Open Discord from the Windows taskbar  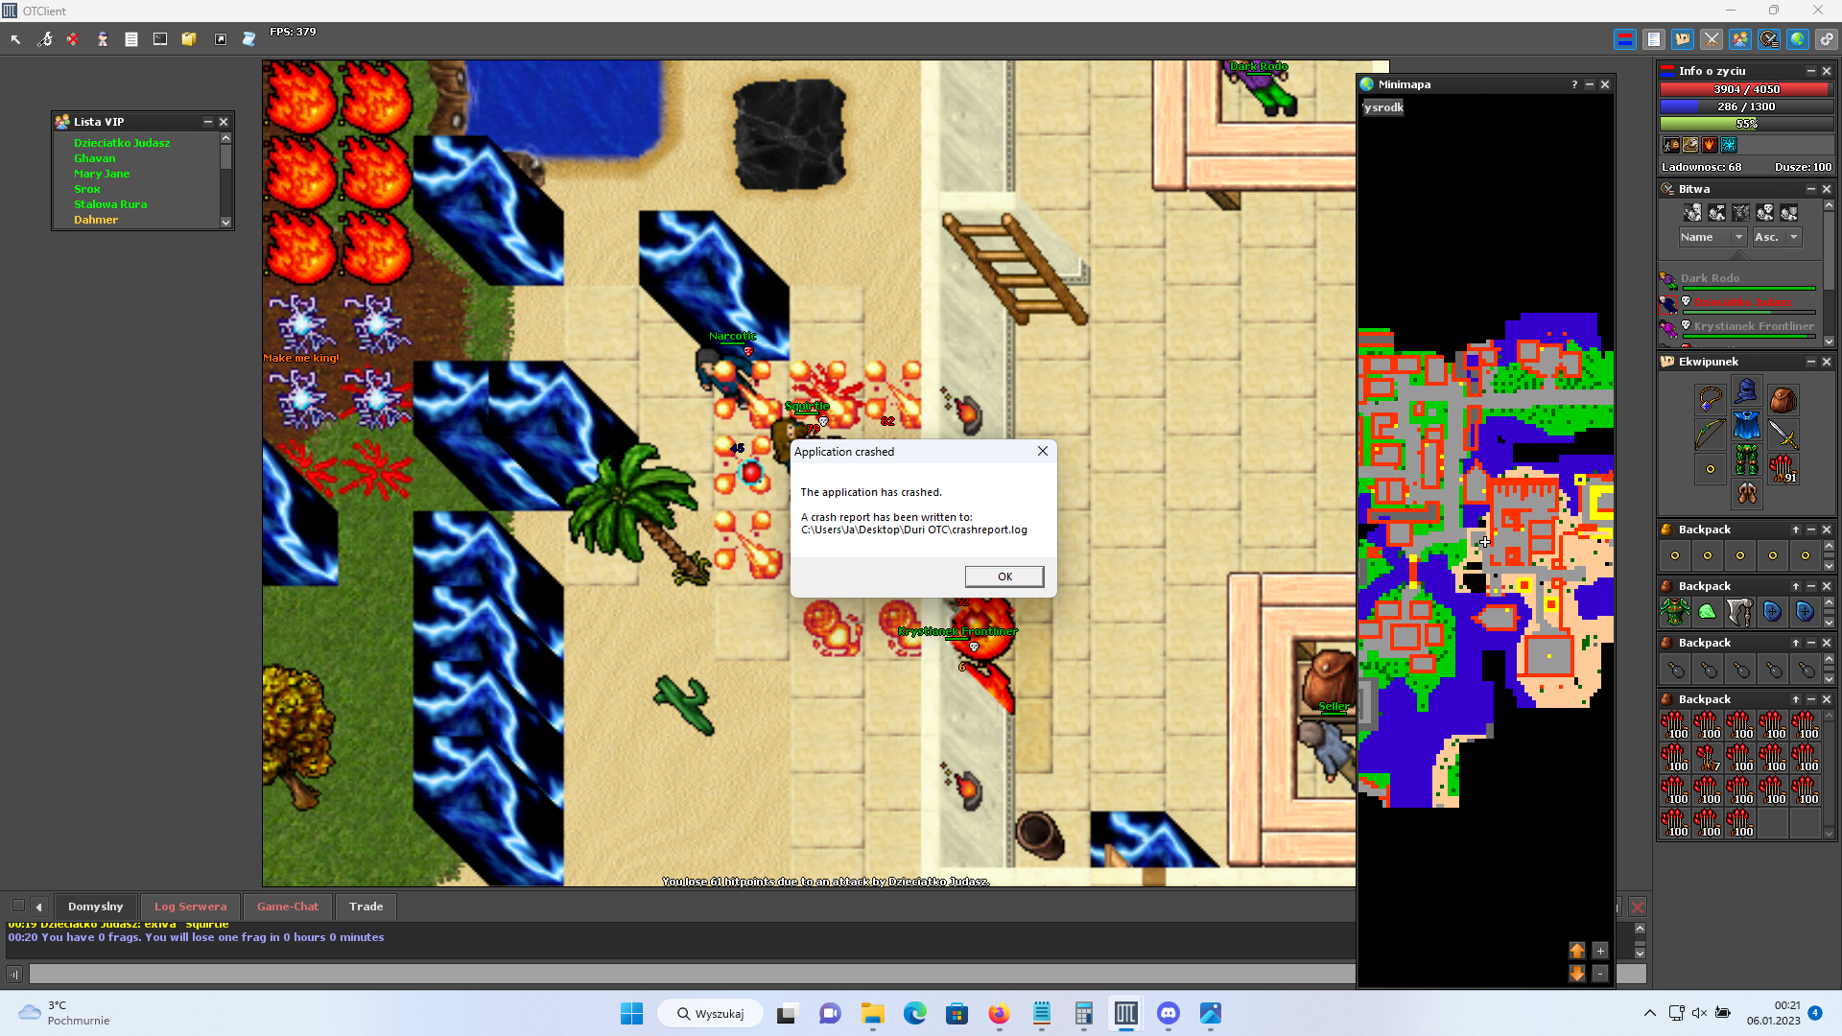[x=1169, y=1013]
